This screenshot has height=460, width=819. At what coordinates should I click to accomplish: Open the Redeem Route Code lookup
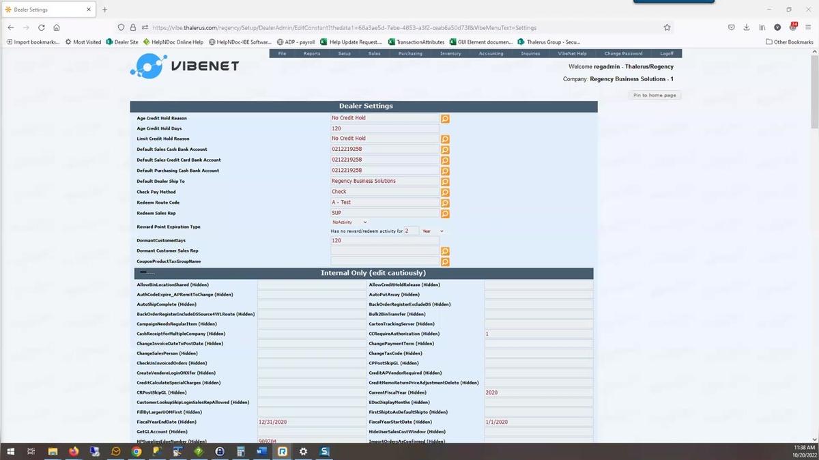[x=445, y=203]
